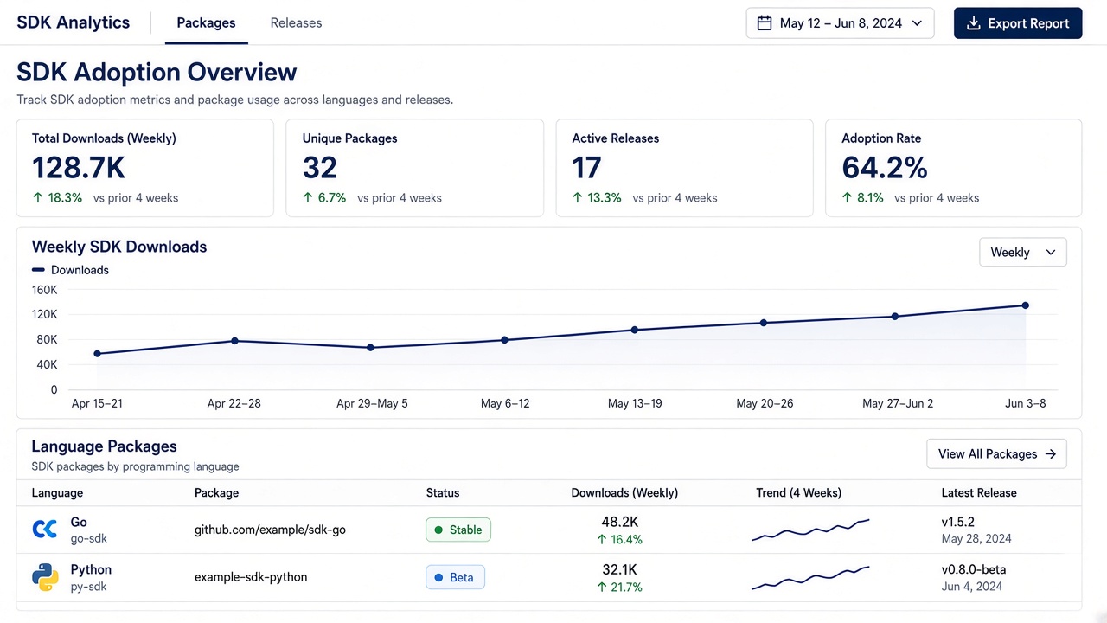Open the Weekly interval dropdown
1107x623 pixels.
click(1023, 252)
